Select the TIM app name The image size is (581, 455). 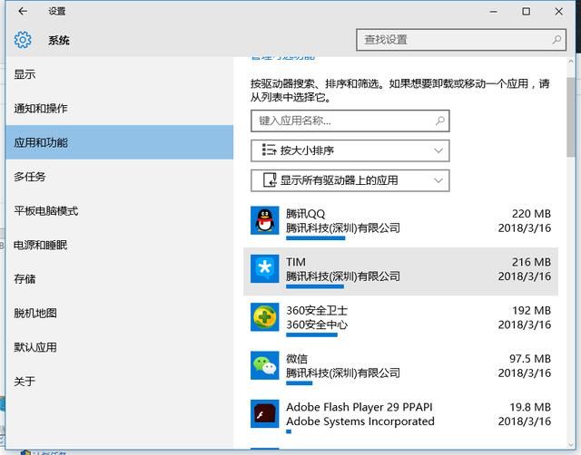coord(296,262)
